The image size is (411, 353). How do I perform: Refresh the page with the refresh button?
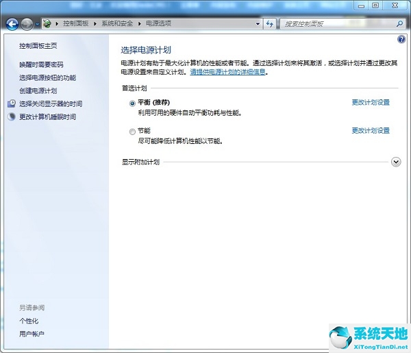[269, 24]
